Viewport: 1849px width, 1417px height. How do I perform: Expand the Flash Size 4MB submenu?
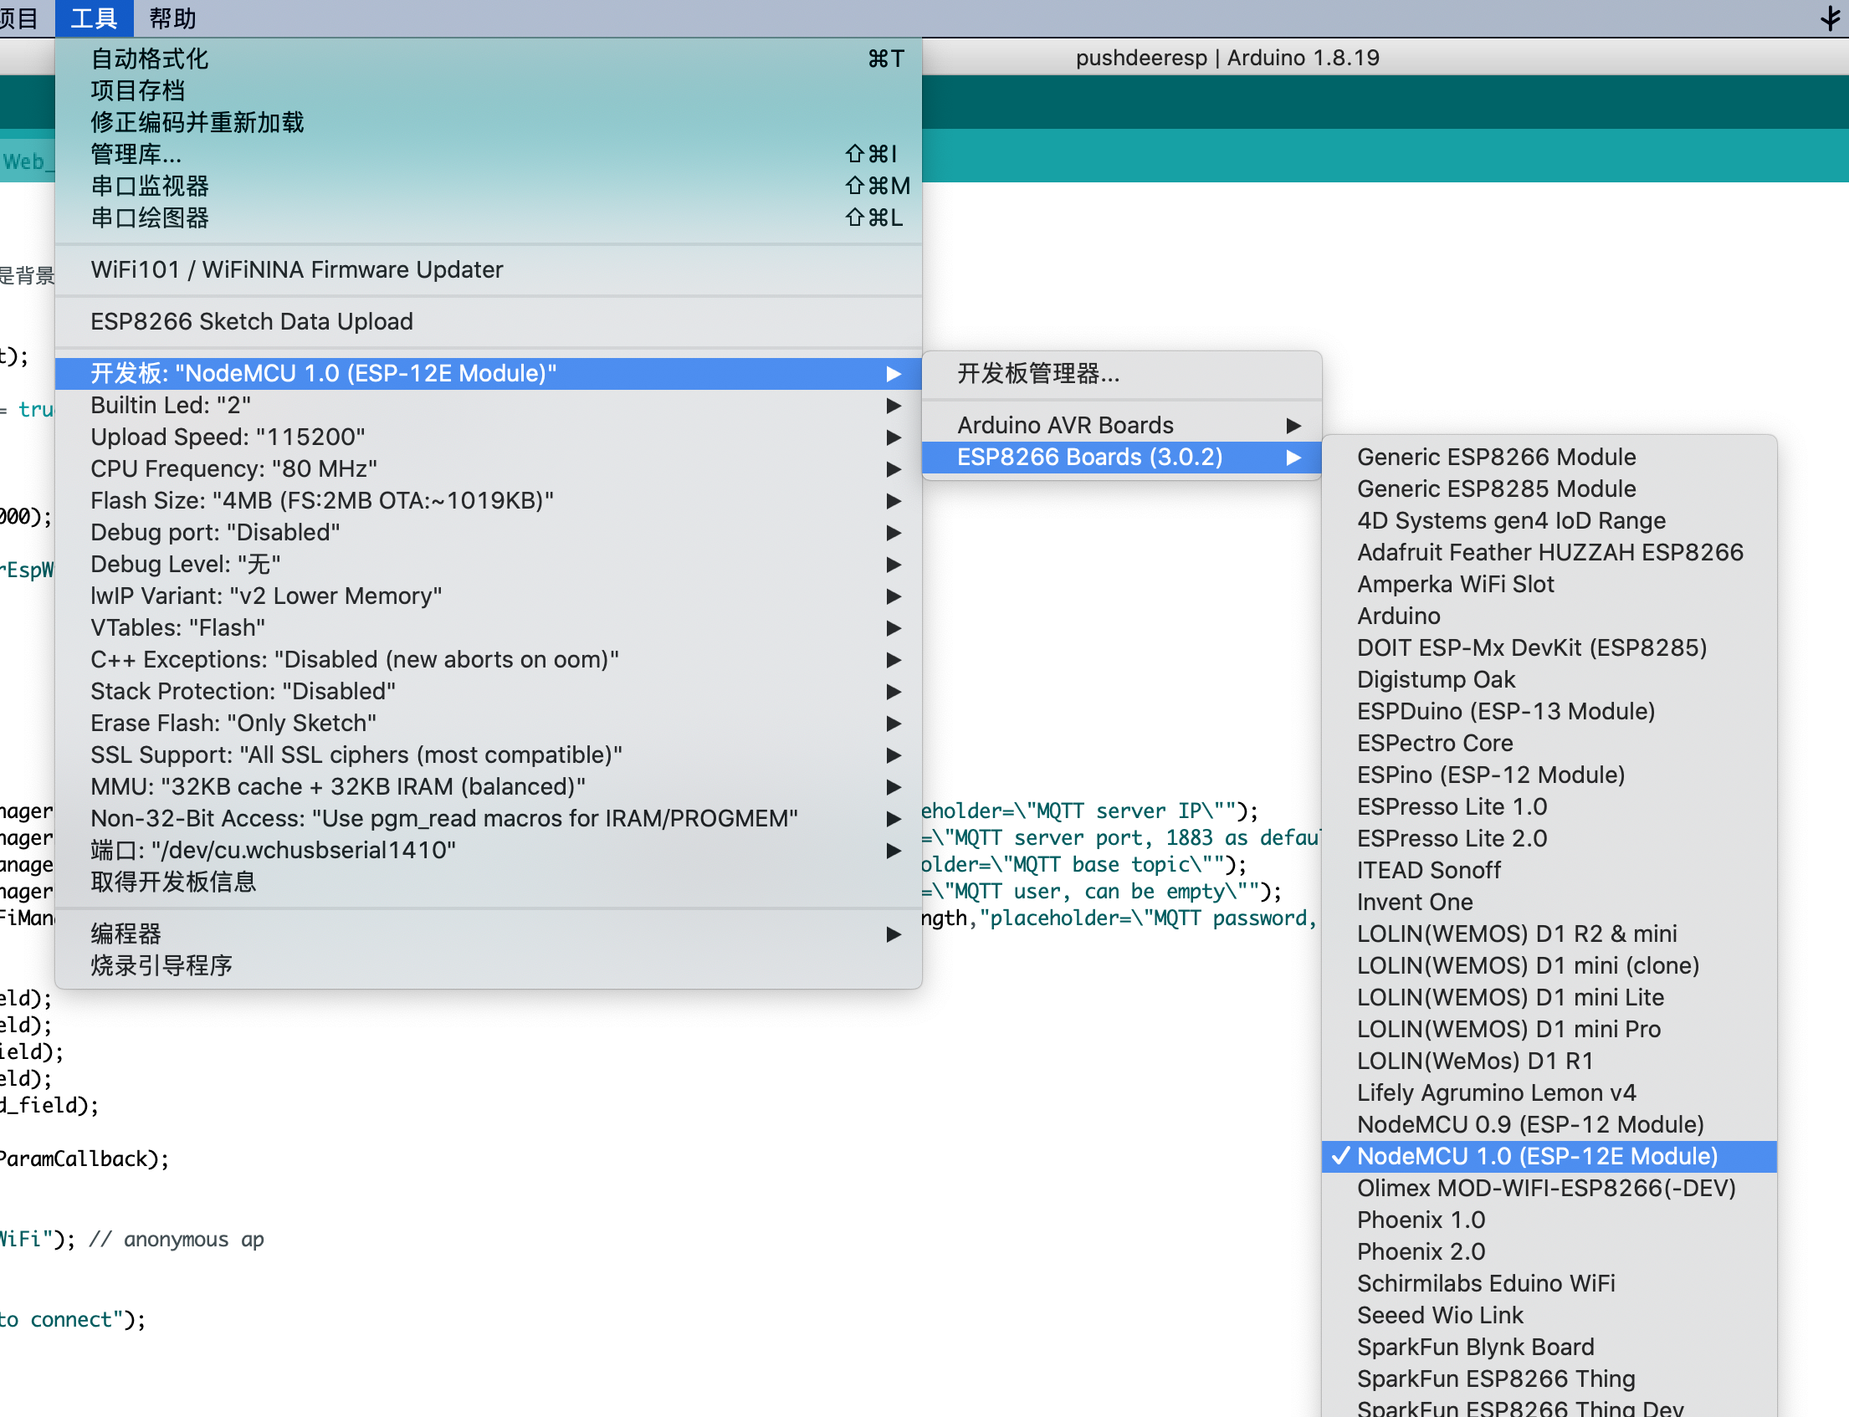(489, 501)
